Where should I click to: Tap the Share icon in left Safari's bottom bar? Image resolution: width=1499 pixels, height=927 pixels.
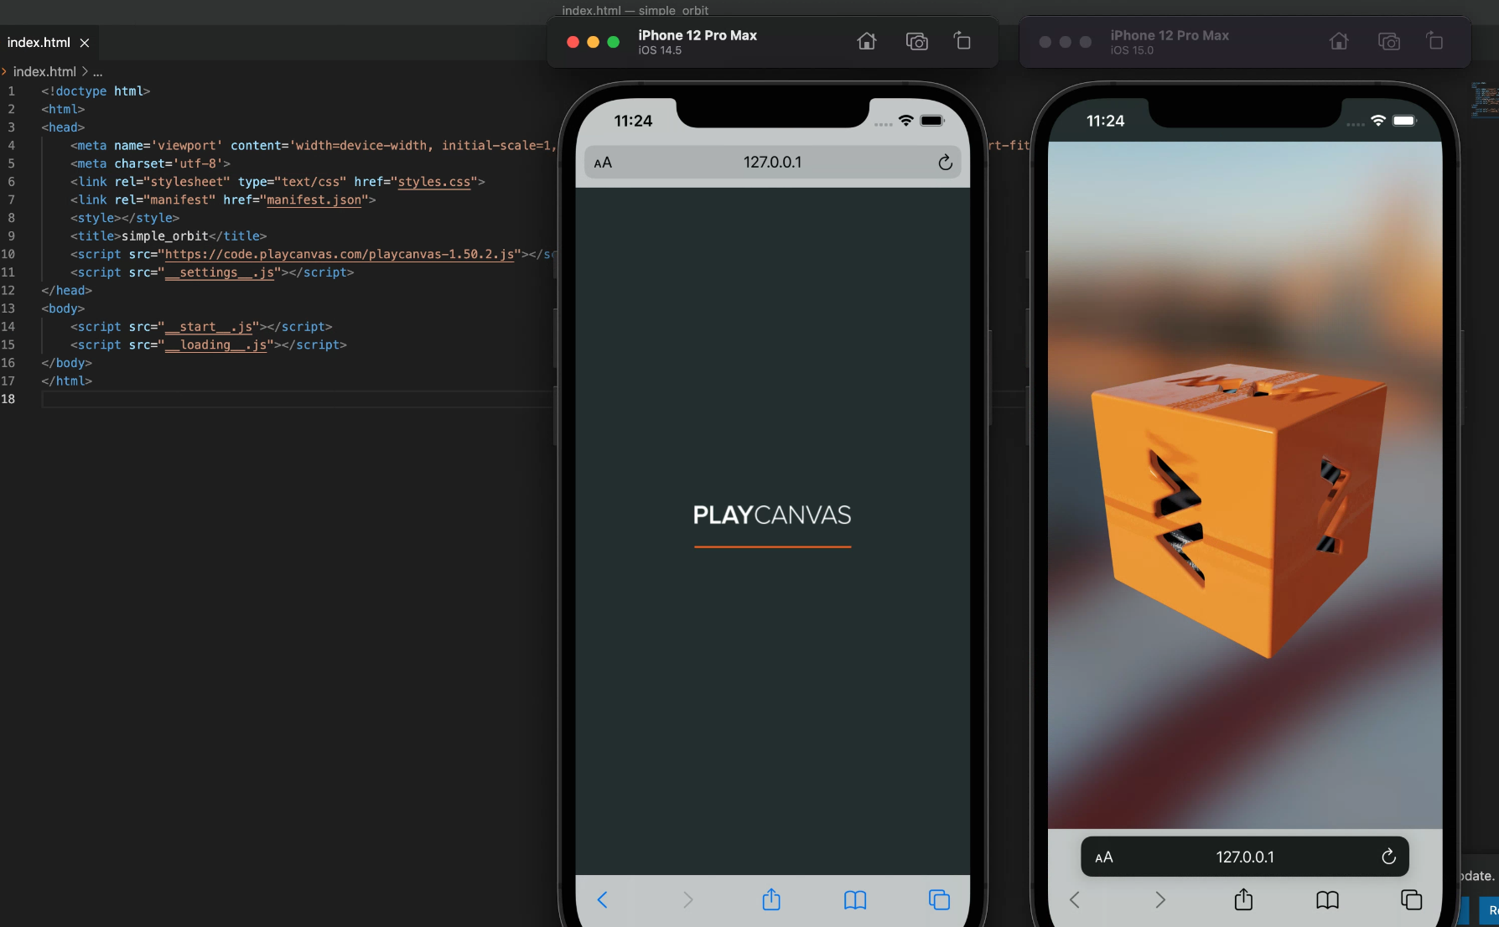(x=770, y=899)
